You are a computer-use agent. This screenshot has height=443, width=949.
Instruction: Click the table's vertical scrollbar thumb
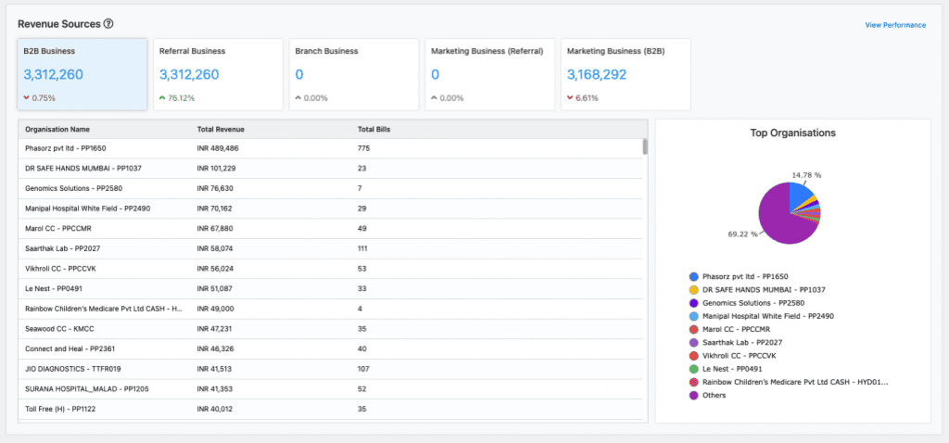click(x=644, y=147)
